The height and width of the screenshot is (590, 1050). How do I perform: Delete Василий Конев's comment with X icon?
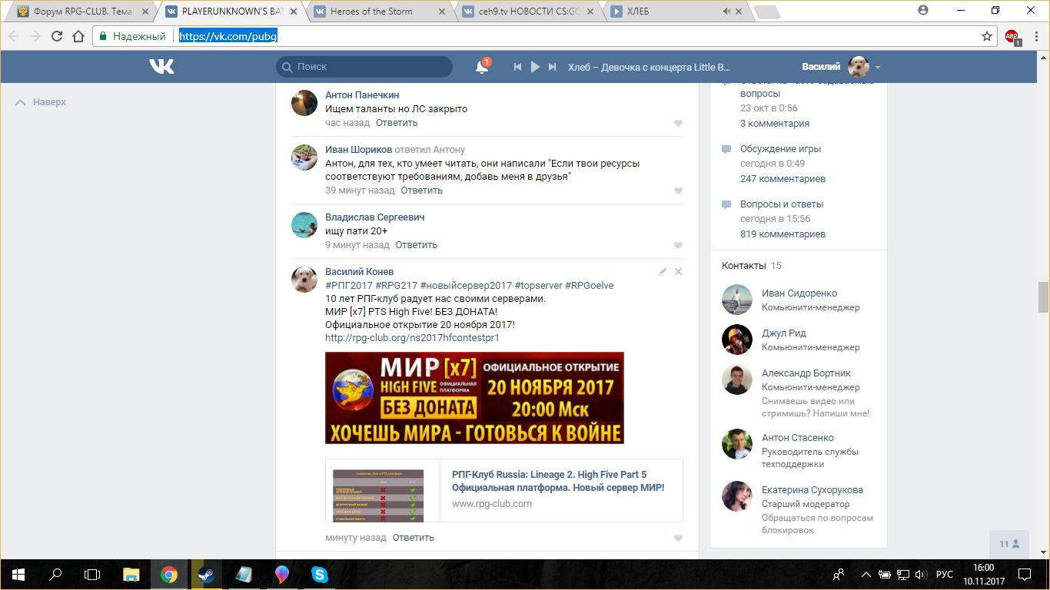click(678, 272)
